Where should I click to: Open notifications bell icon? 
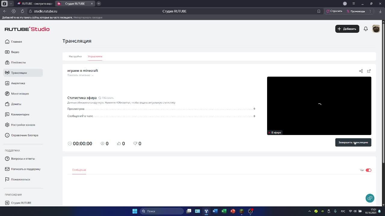click(366, 29)
